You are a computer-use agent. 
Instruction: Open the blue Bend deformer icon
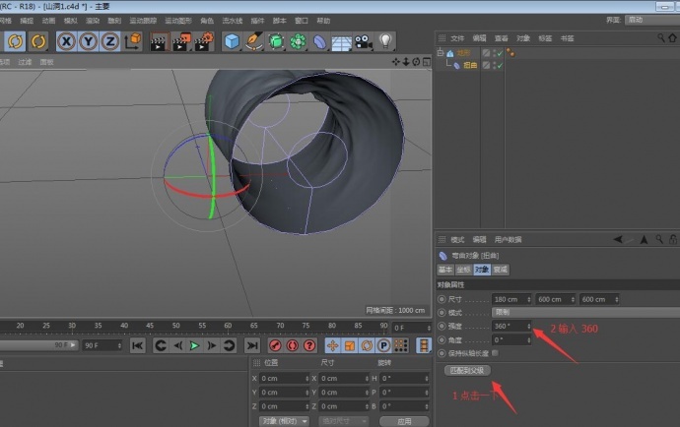click(x=319, y=42)
